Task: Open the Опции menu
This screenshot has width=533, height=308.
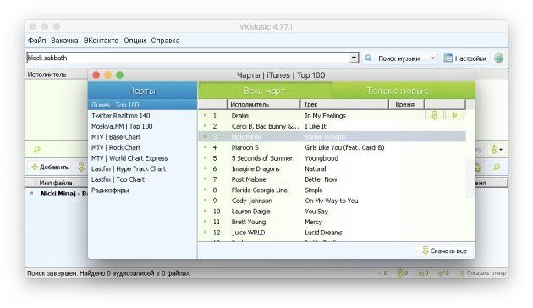Action: pos(135,41)
